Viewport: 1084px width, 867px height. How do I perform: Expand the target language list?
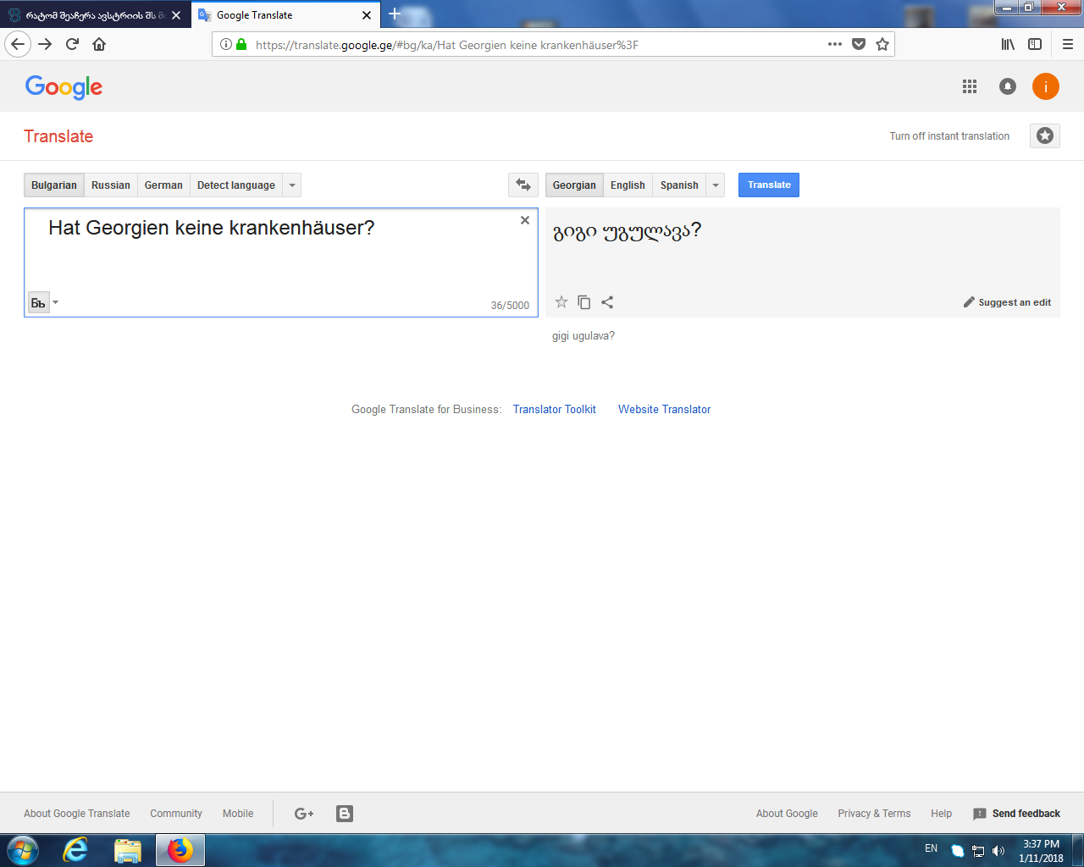click(x=716, y=185)
